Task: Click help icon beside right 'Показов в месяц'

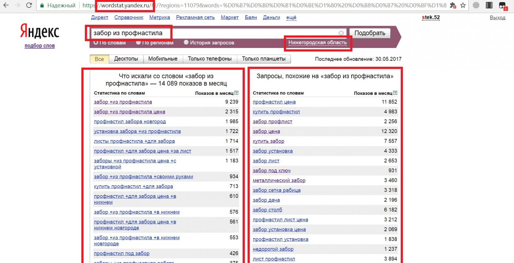Action: point(395,93)
